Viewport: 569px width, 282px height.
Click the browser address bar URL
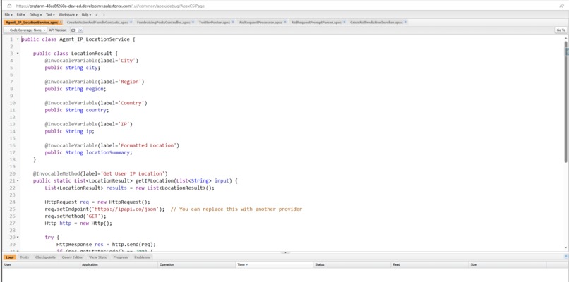click(x=112, y=6)
